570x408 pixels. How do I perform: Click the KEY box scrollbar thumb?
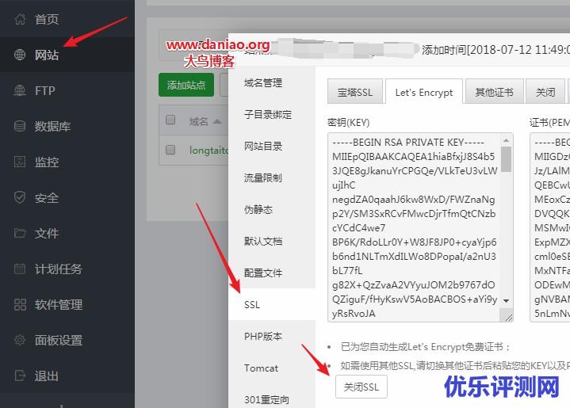point(506,158)
